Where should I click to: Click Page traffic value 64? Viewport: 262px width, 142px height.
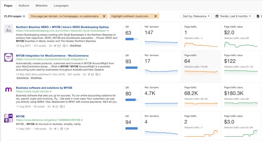coord(187,61)
